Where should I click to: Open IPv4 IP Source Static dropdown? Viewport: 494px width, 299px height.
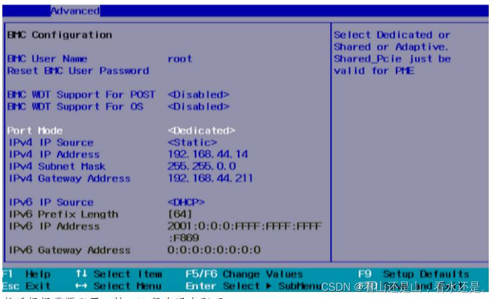coord(192,142)
